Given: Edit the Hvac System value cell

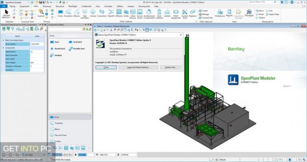Looking at the screenshot, I should point(37,44).
